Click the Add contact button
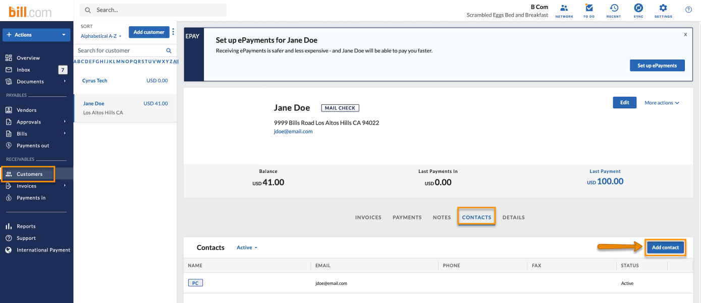Viewport: 701px width, 303px height. [x=666, y=248]
